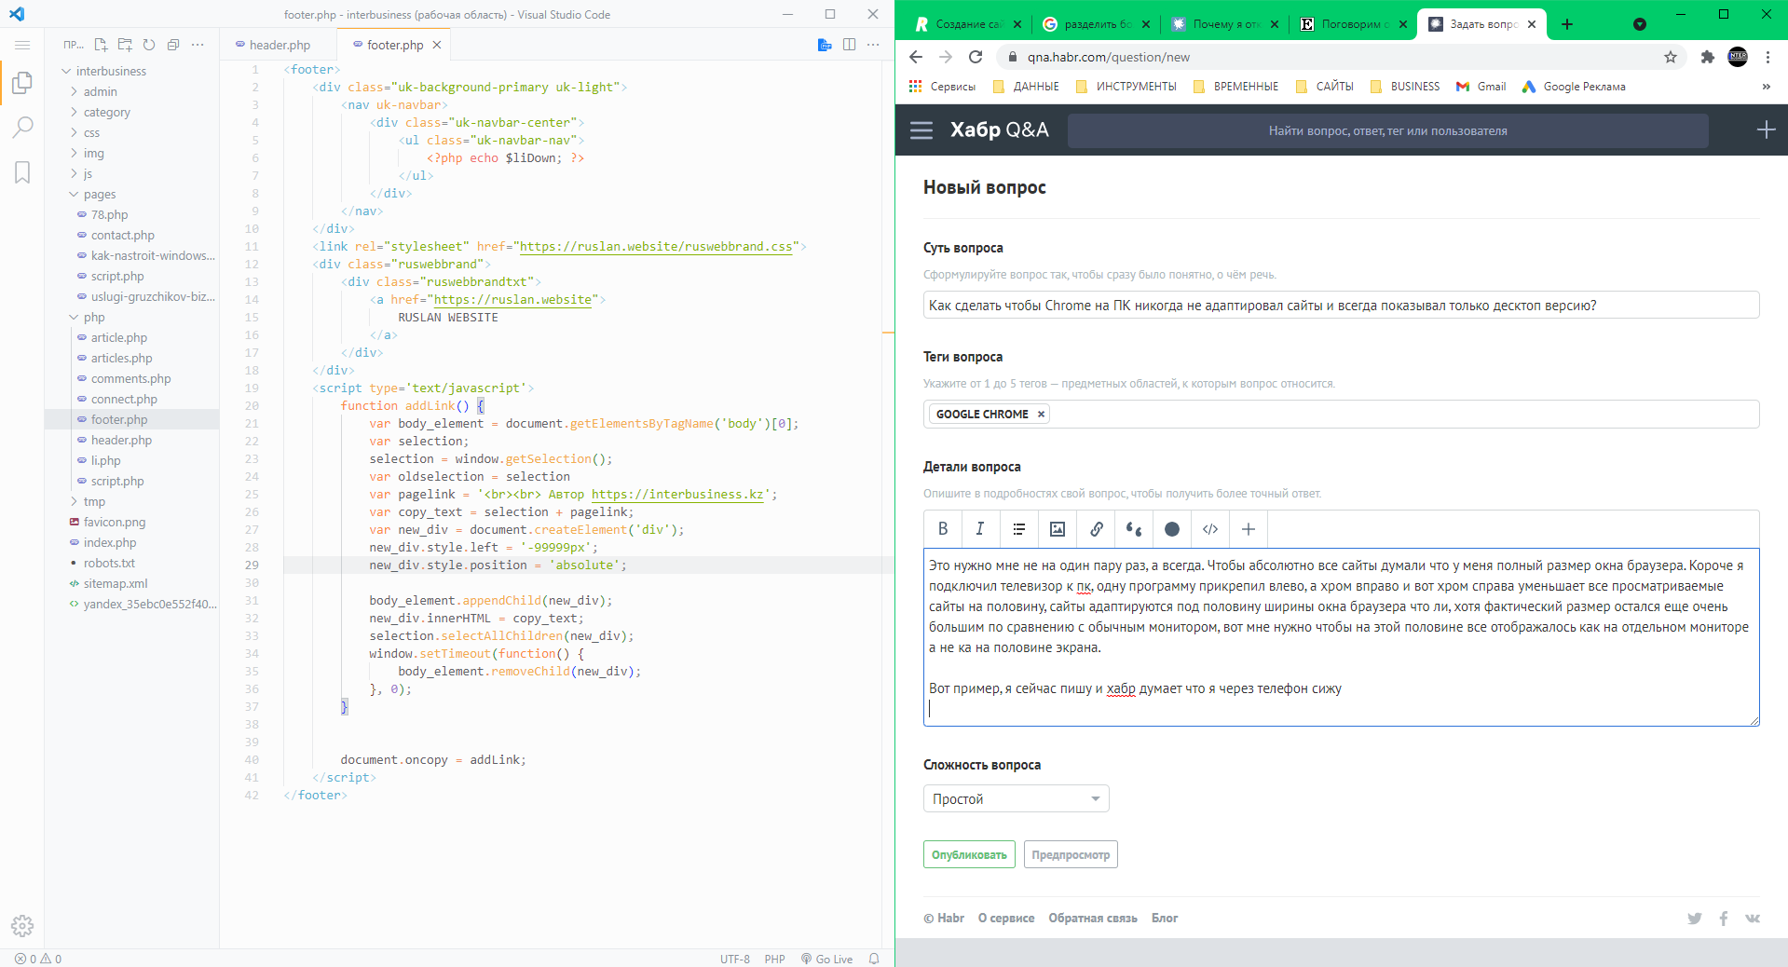Open Сложность вопроса dropdown

coord(1016,799)
